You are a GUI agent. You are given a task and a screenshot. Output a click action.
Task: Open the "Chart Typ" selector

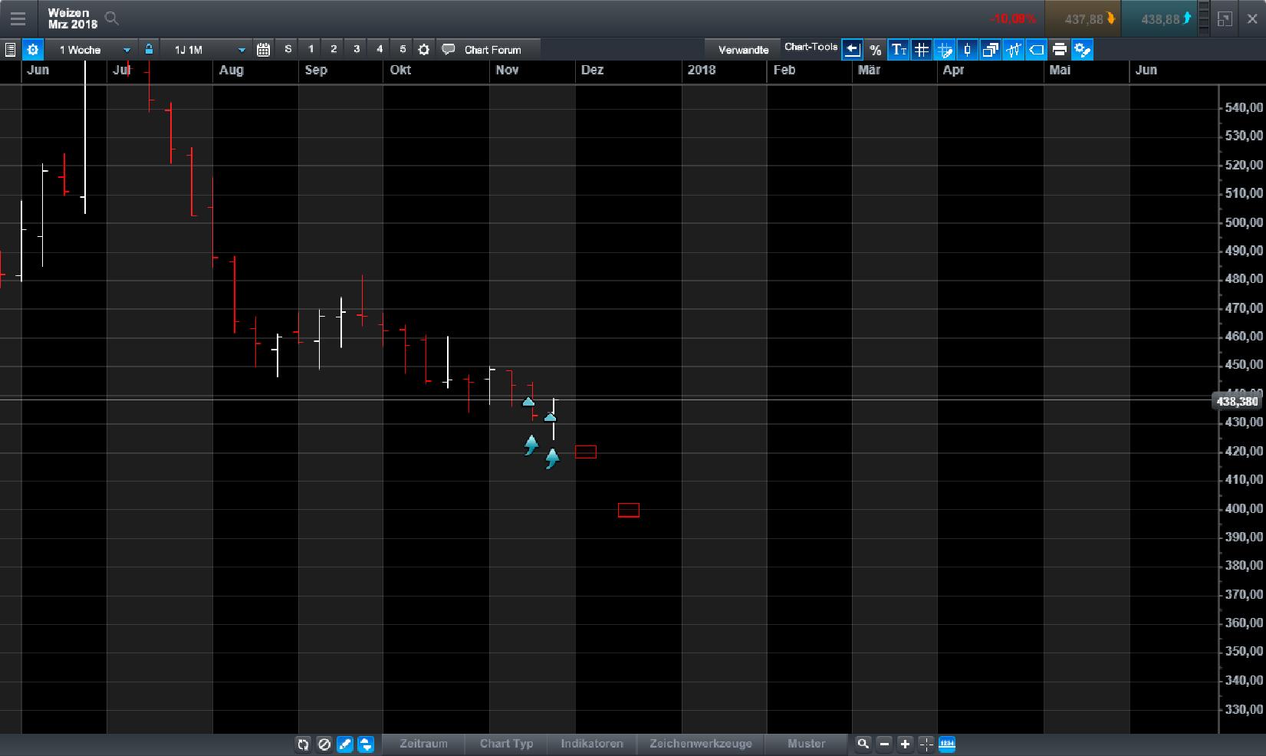click(x=505, y=744)
